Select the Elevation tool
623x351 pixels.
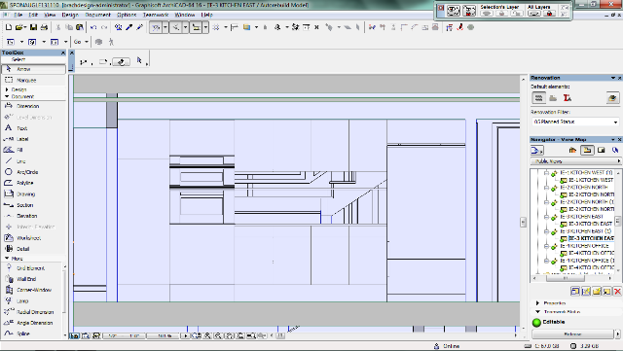coord(33,216)
